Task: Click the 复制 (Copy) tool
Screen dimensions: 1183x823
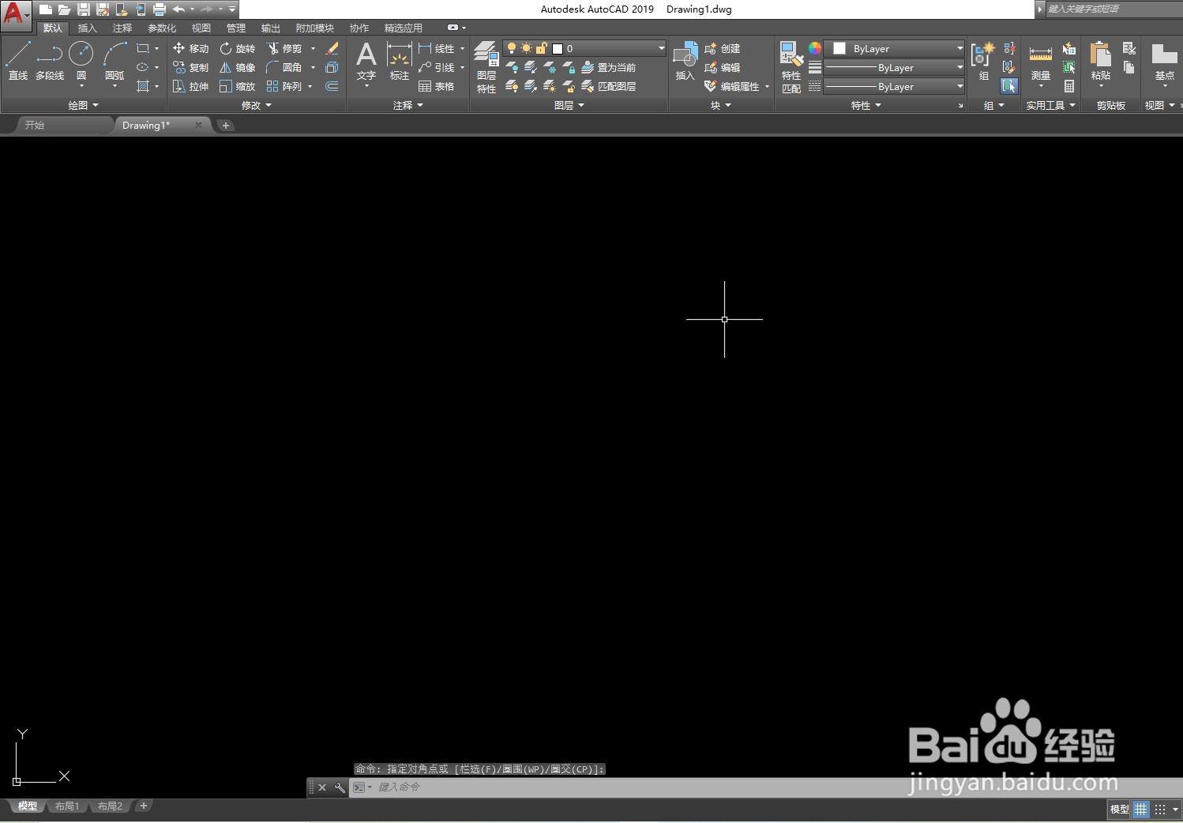Action: pos(190,67)
